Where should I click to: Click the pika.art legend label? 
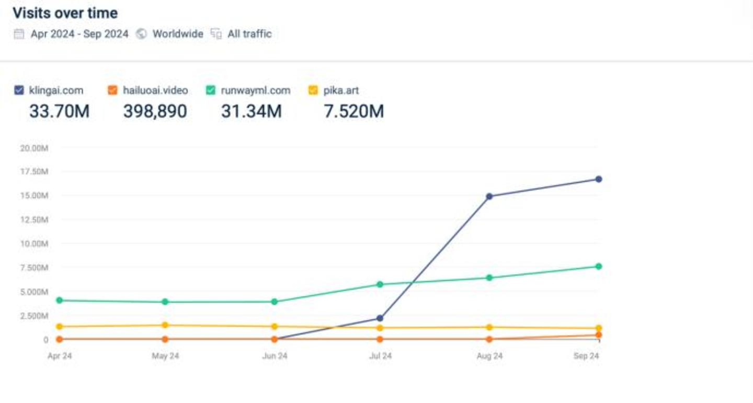(x=341, y=90)
